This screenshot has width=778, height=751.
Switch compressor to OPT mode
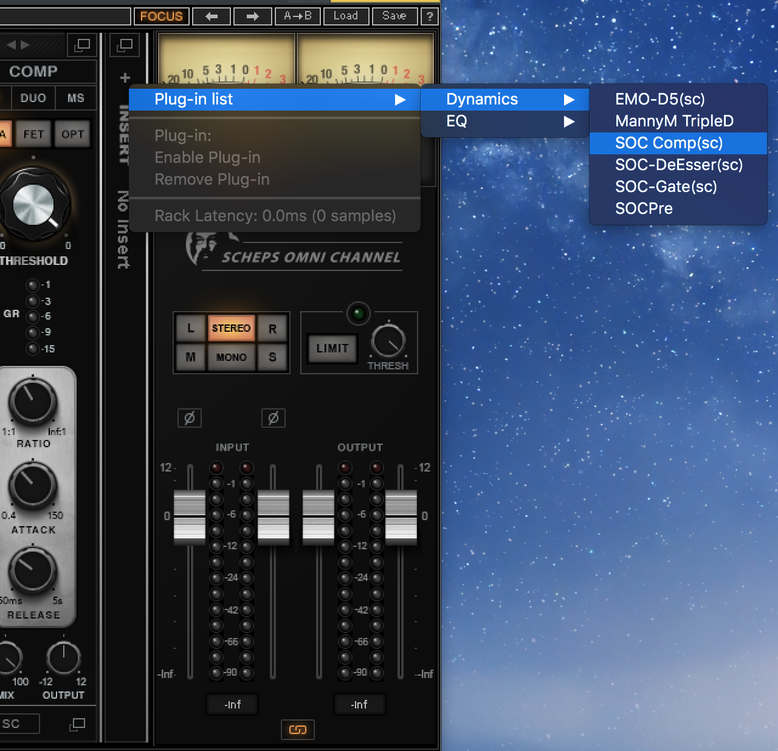pos(72,134)
